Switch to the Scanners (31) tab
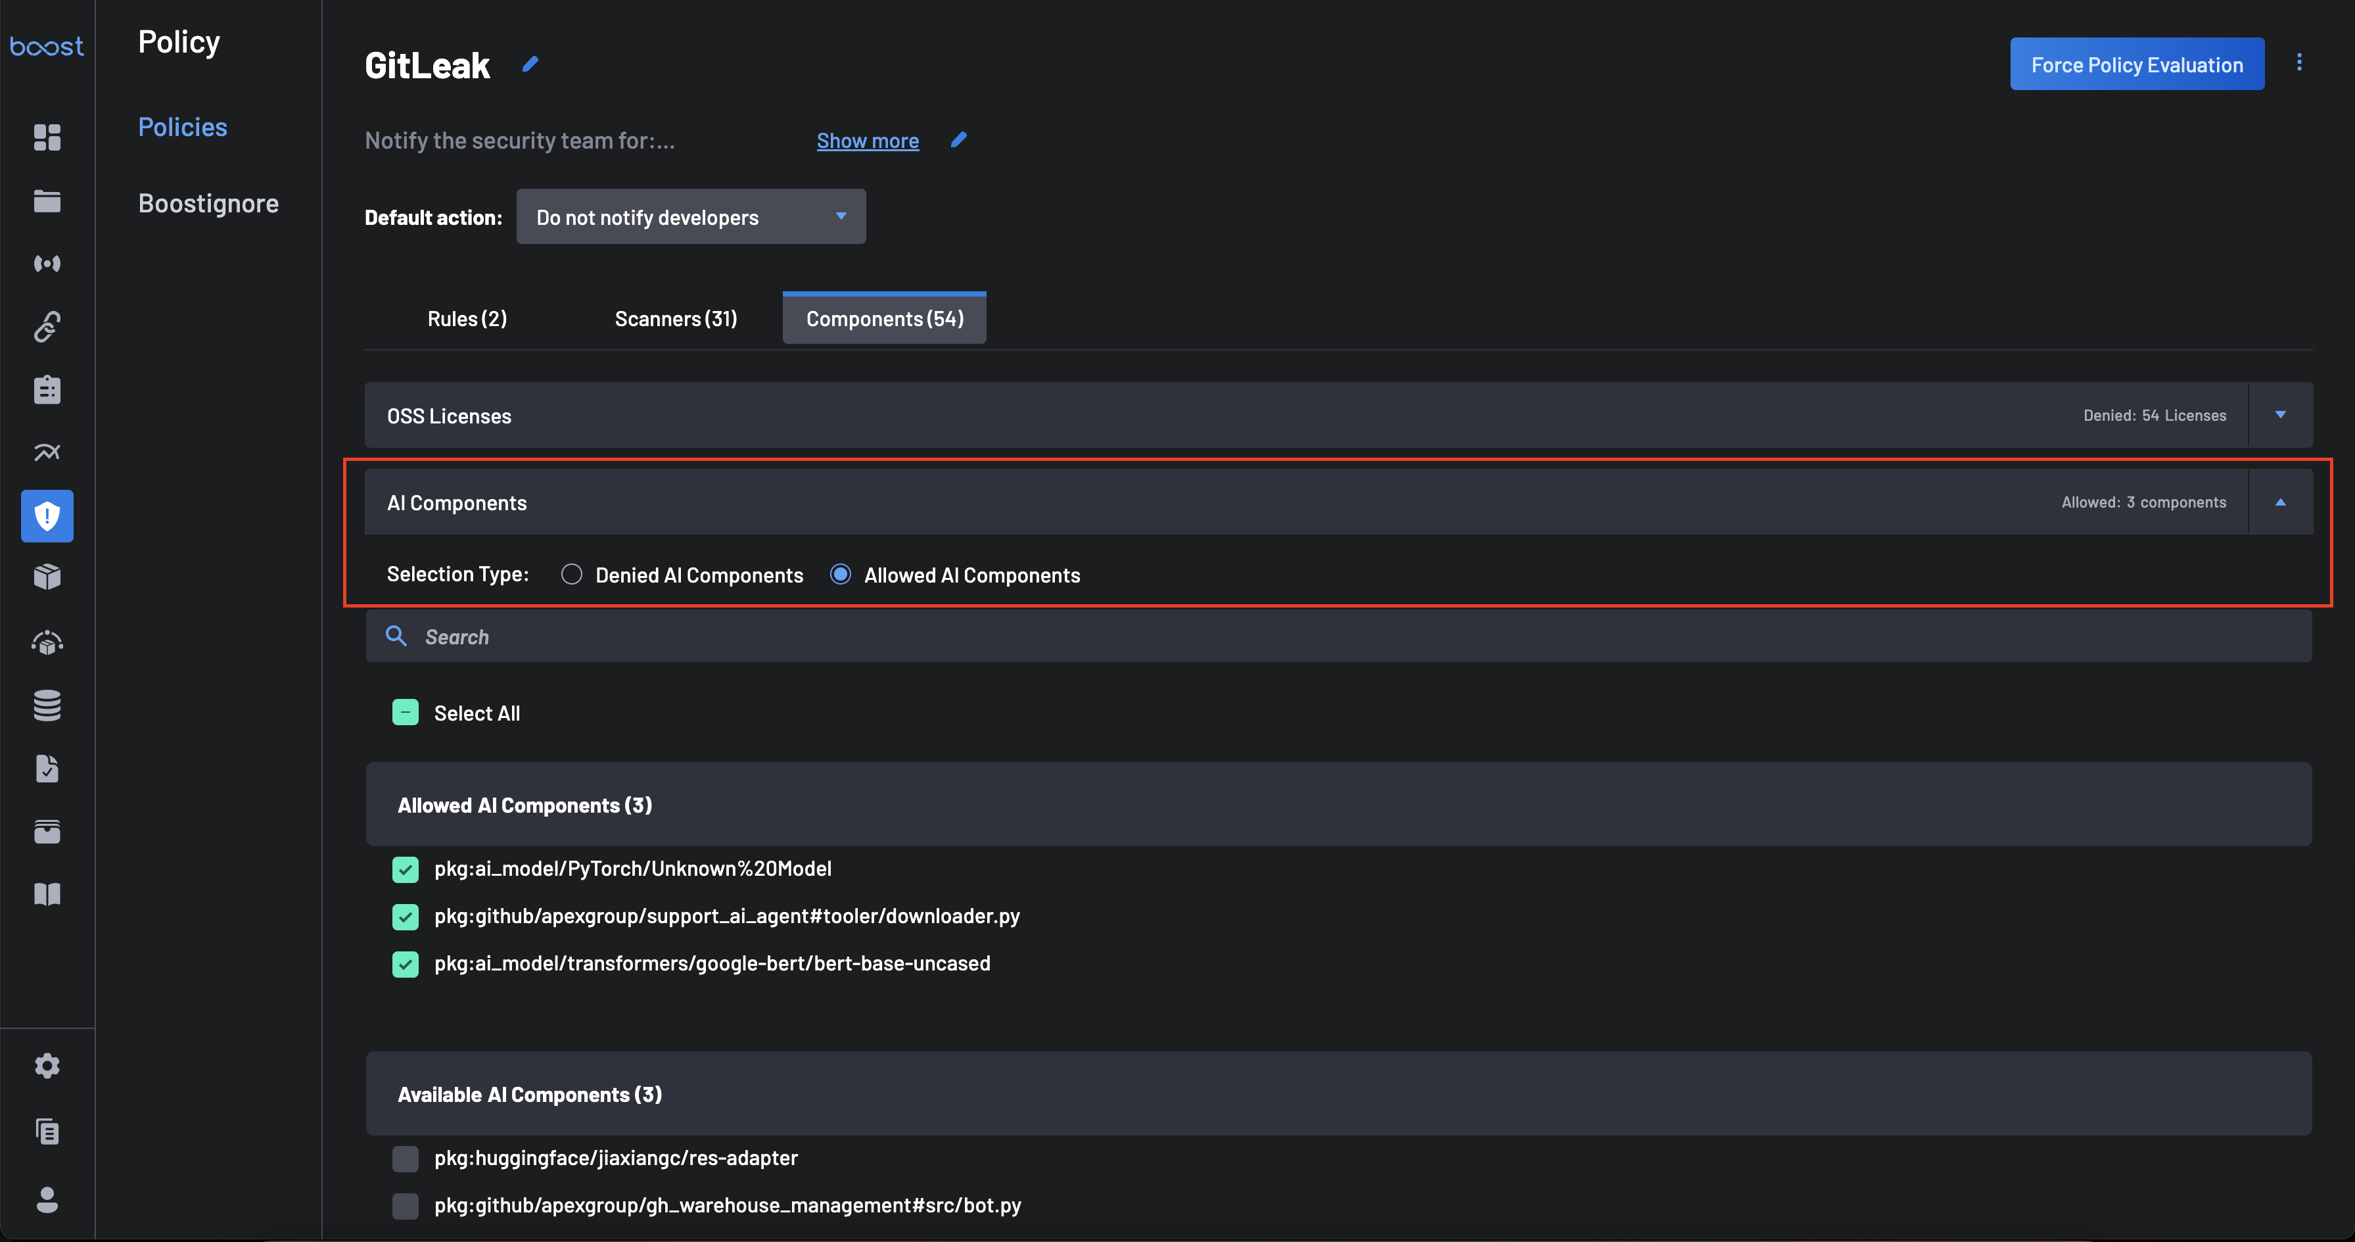 click(676, 318)
